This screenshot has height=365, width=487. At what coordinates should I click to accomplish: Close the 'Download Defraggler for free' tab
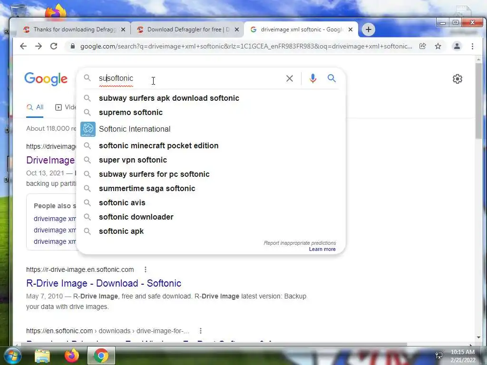click(x=237, y=29)
